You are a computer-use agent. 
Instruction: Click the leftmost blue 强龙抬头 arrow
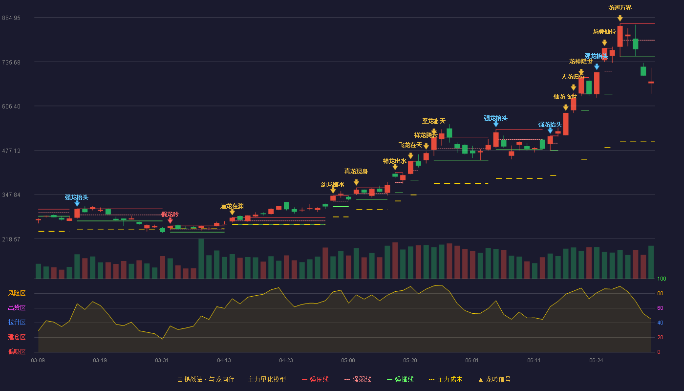coord(77,203)
